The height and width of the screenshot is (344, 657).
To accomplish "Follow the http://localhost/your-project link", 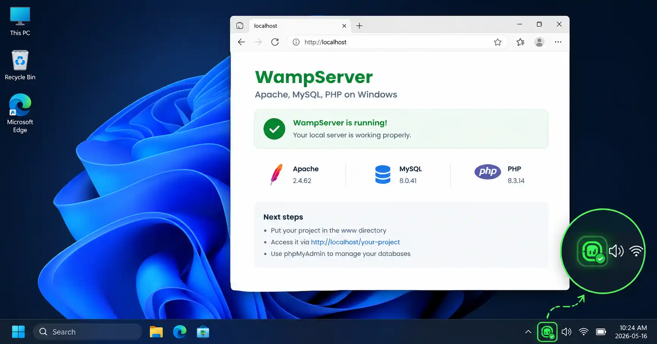I will [355, 242].
